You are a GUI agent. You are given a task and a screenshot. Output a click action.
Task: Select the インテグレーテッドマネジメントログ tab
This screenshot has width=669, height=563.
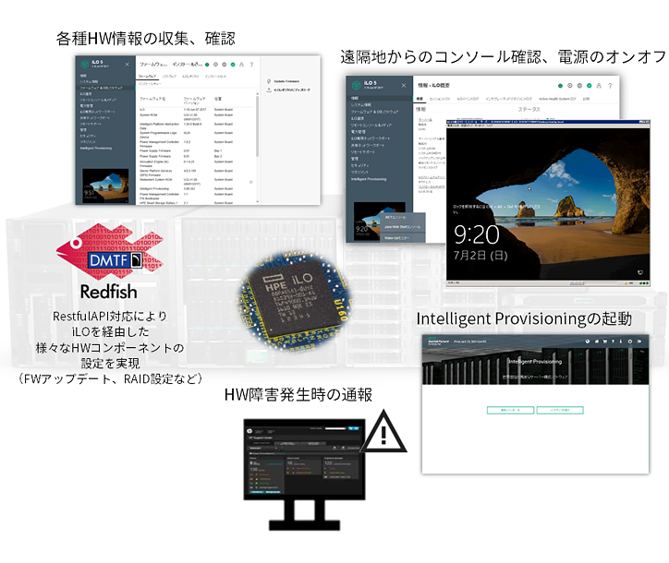pyautogui.click(x=508, y=99)
